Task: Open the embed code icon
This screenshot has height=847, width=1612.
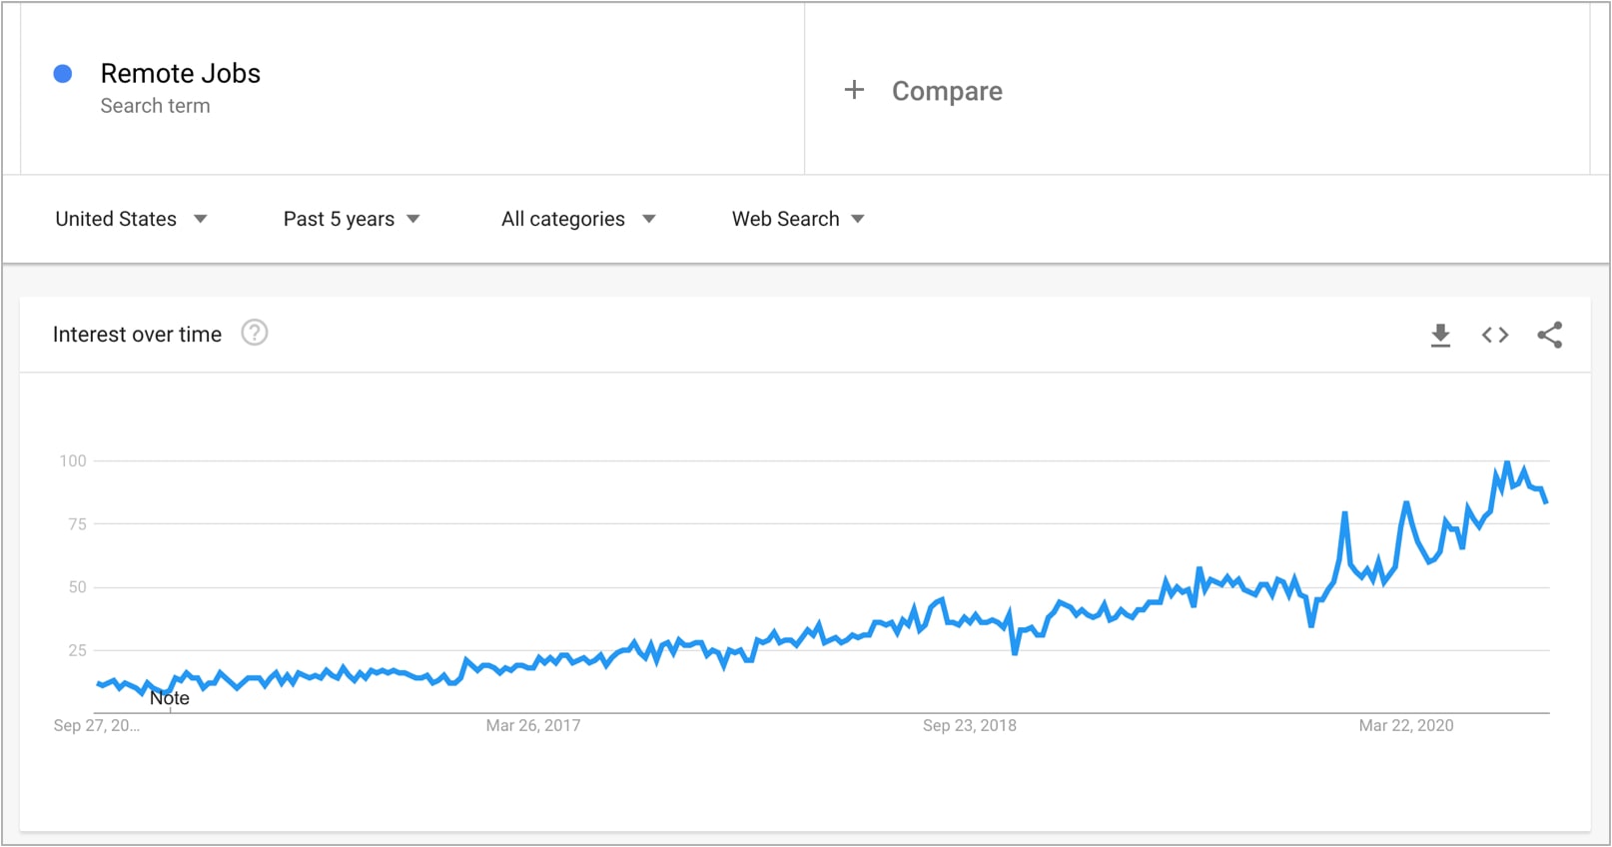Action: click(x=1495, y=336)
